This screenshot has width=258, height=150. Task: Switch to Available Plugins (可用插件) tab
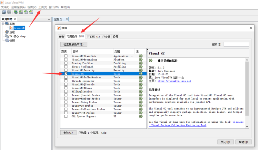coord(75,36)
